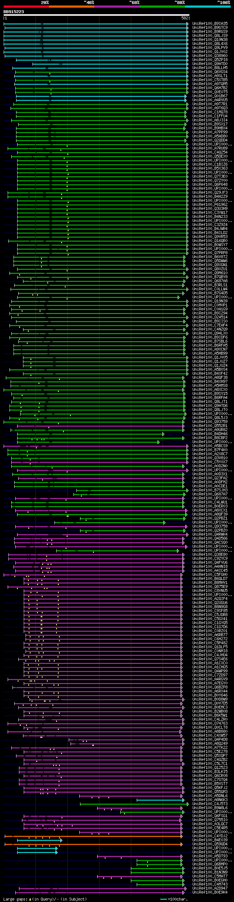Viewport: 234px width, 902px height.
Task: Click the UniRef100_C5FGH0 label
Action: (210, 575)
